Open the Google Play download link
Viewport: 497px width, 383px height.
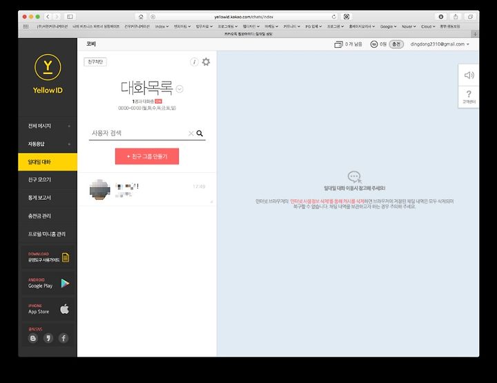point(48,283)
